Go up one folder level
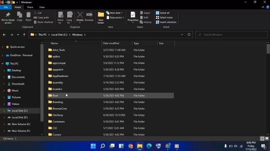This screenshot has height=151, width=270. [x=24, y=35]
